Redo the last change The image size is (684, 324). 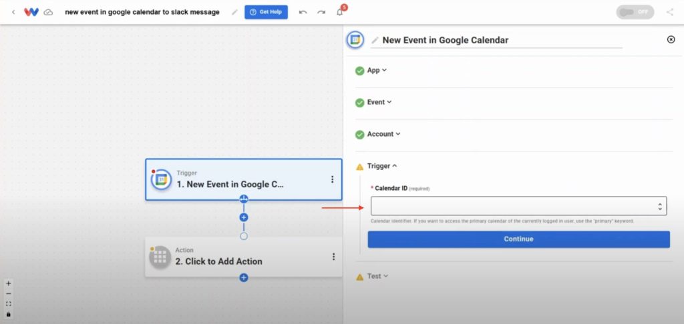[321, 12]
